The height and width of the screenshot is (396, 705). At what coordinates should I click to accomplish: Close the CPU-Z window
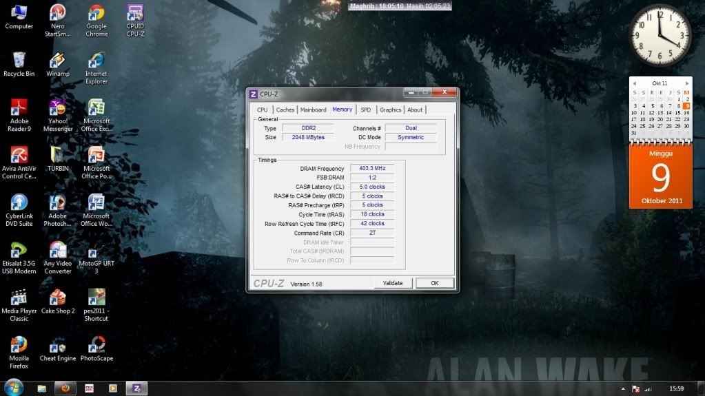tap(445, 92)
